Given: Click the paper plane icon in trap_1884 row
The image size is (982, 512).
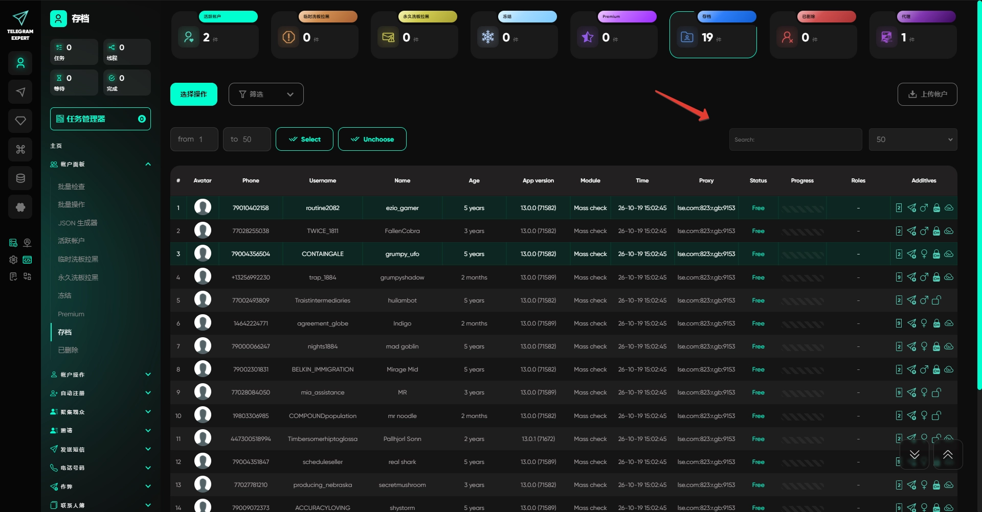Looking at the screenshot, I should pyautogui.click(x=911, y=277).
